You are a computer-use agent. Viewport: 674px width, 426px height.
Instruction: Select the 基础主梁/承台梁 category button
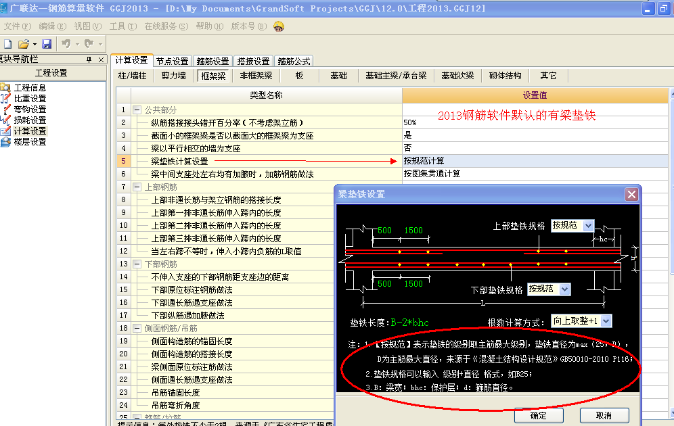click(x=396, y=76)
